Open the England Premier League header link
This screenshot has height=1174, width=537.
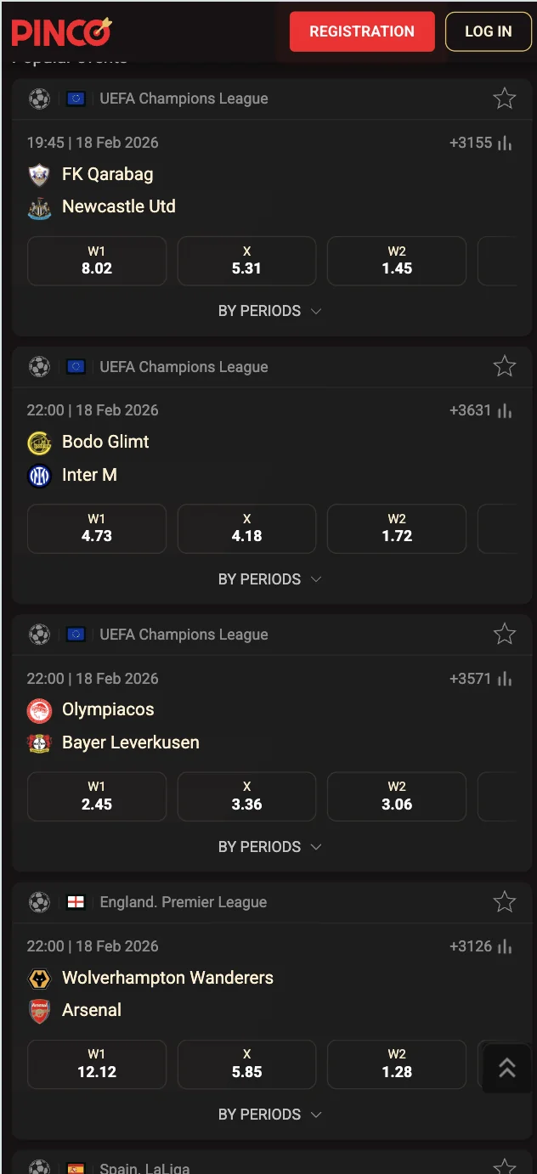coord(183,902)
